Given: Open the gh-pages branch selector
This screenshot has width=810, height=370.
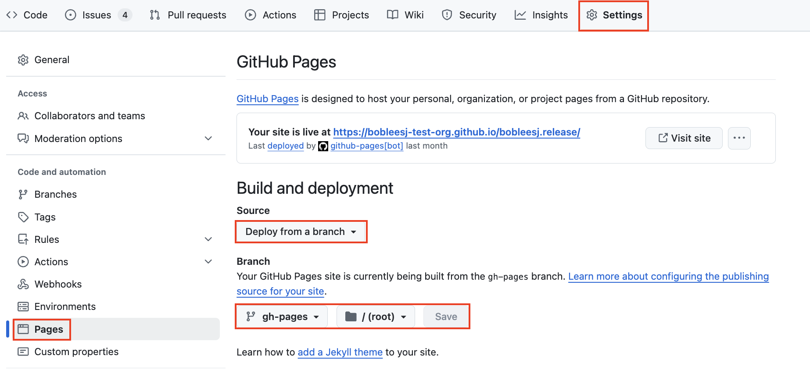Looking at the screenshot, I should (283, 317).
